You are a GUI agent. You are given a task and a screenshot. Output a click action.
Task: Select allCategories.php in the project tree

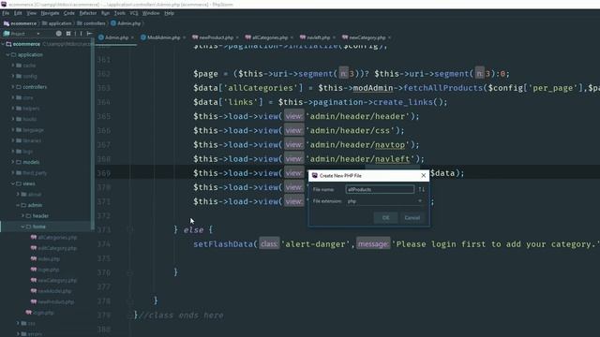click(57, 237)
